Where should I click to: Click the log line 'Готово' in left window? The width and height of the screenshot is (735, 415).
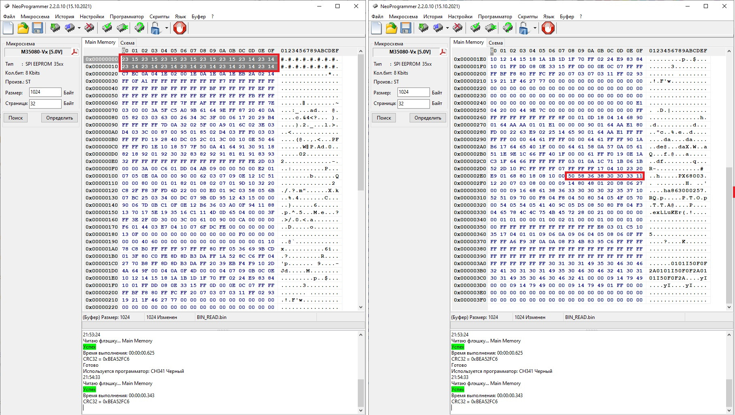(91, 365)
